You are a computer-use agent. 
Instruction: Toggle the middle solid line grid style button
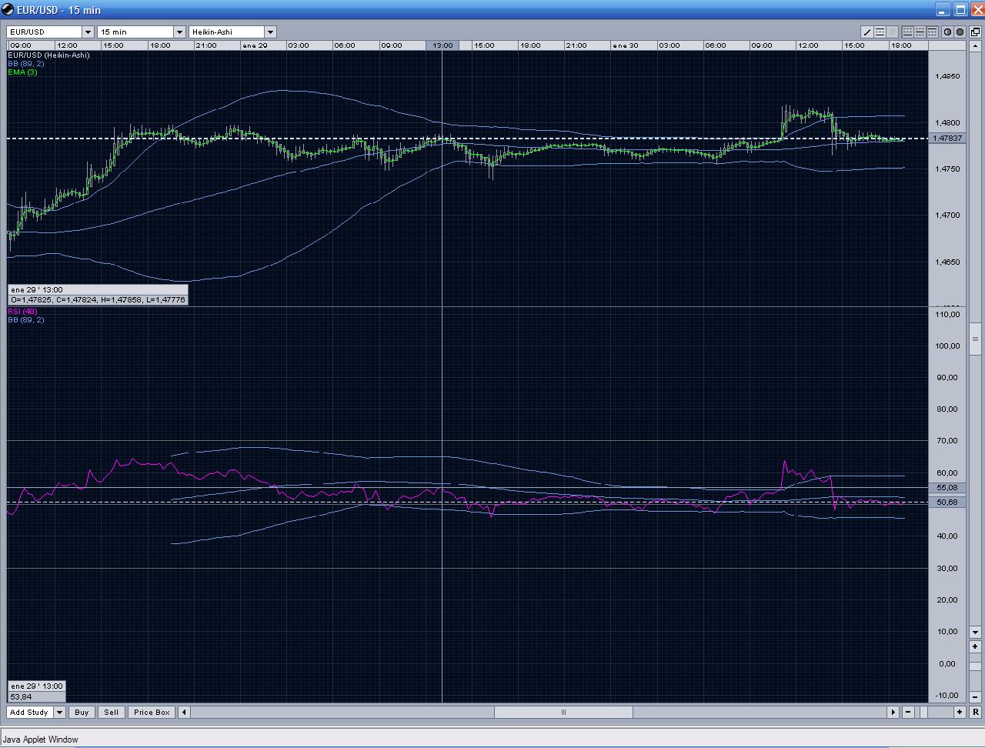click(920, 32)
